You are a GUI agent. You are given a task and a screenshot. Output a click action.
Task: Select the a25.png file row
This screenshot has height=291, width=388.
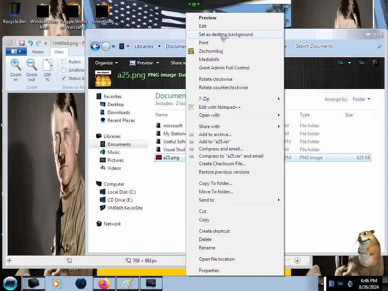(263, 157)
